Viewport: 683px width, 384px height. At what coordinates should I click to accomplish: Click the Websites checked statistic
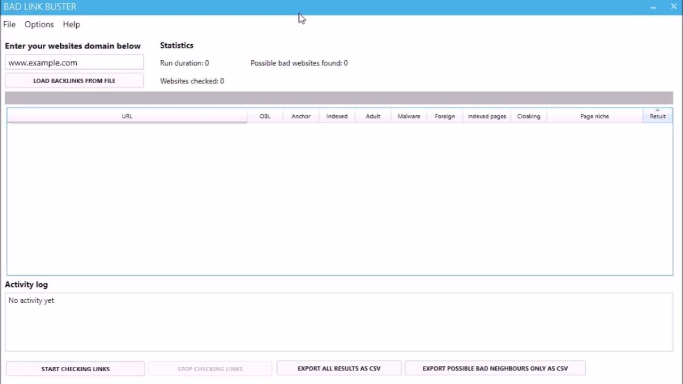[x=192, y=81]
